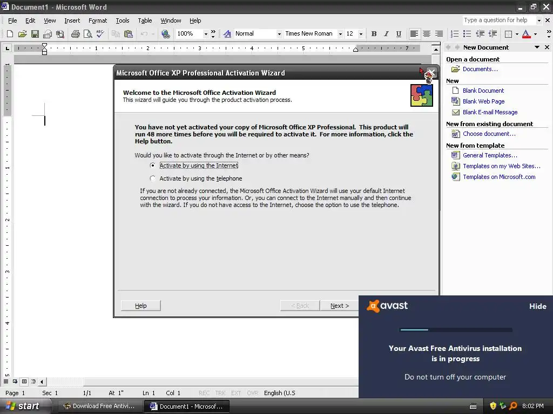
Task: Open the Edit menu
Action: point(30,20)
